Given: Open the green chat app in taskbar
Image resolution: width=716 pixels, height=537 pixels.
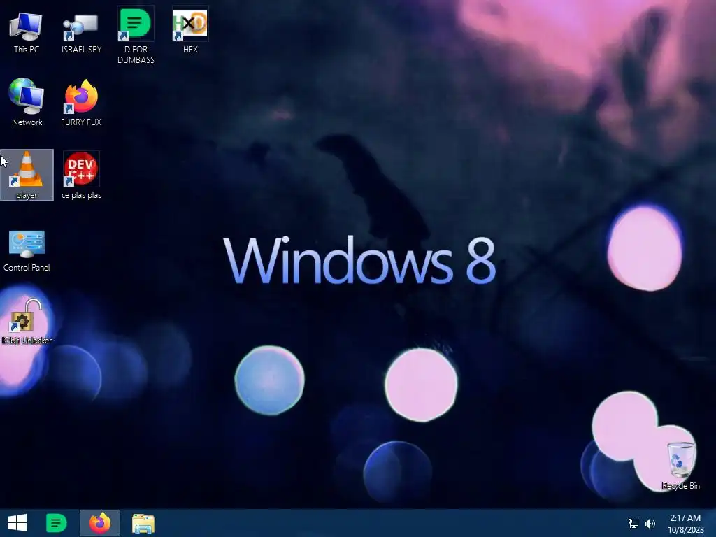Looking at the screenshot, I should 57,523.
